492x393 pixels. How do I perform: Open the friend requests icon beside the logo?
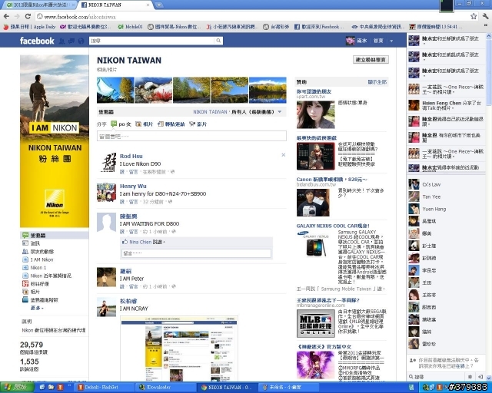(62, 41)
